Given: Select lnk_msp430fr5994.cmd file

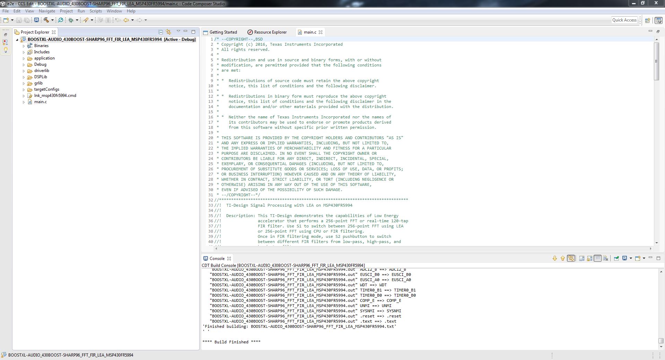Looking at the screenshot, I should tap(55, 96).
